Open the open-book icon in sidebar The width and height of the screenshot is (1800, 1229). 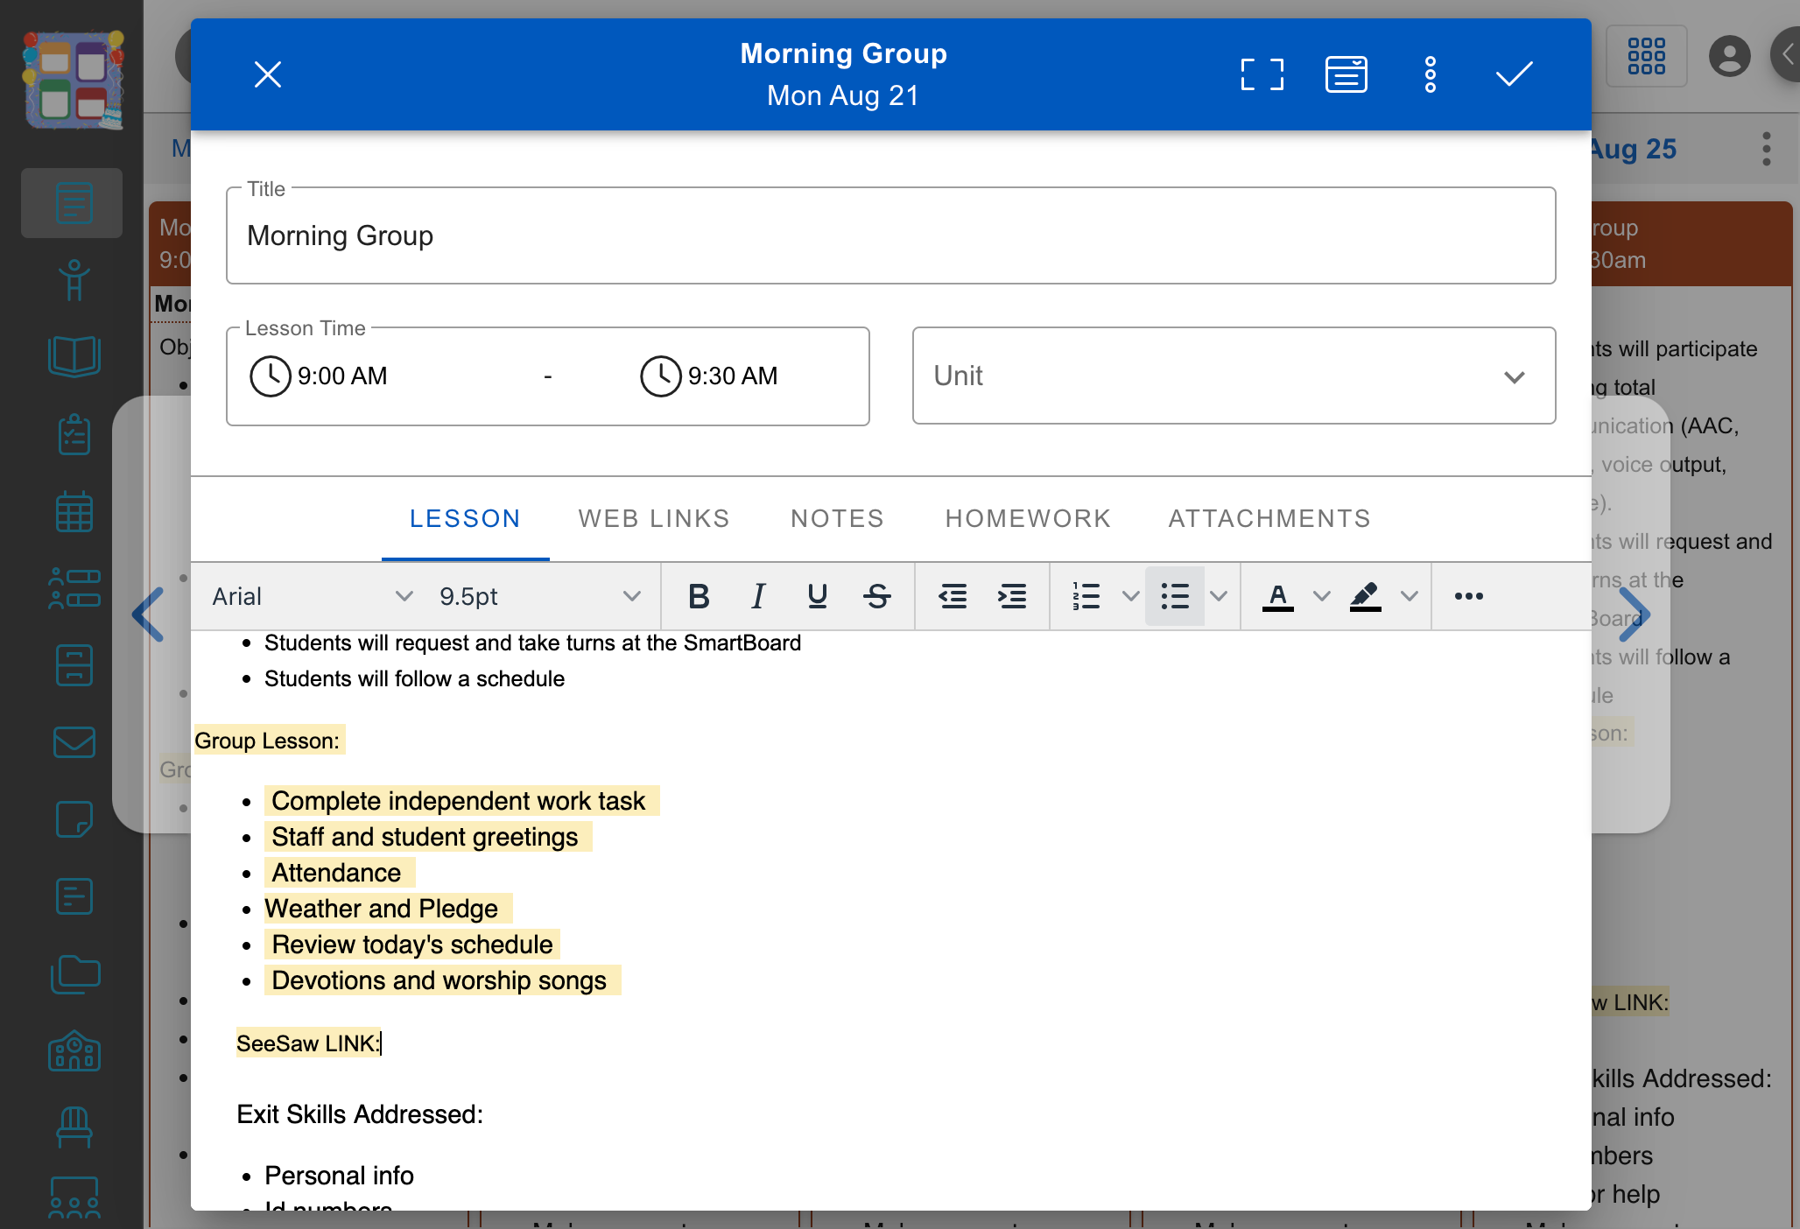pyautogui.click(x=74, y=356)
